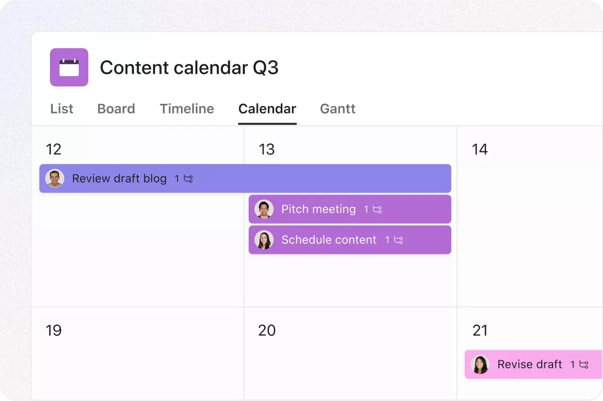The height and width of the screenshot is (401, 603).
Task: Switch to the Board tab
Action: coord(116,109)
